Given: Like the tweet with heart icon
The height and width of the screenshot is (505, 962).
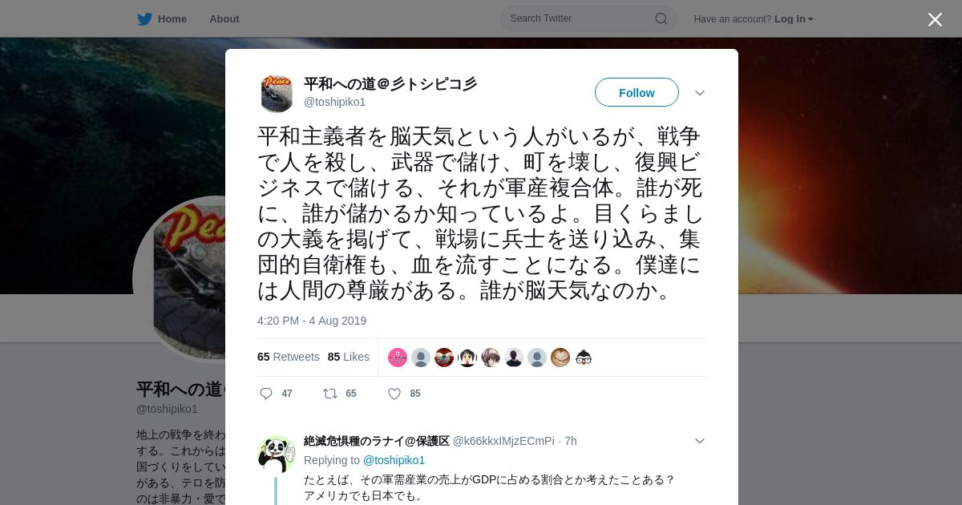Looking at the screenshot, I should pos(394,394).
